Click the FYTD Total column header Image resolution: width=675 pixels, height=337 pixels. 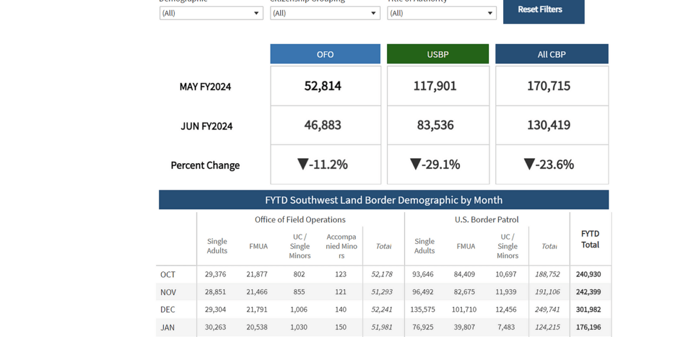click(590, 239)
